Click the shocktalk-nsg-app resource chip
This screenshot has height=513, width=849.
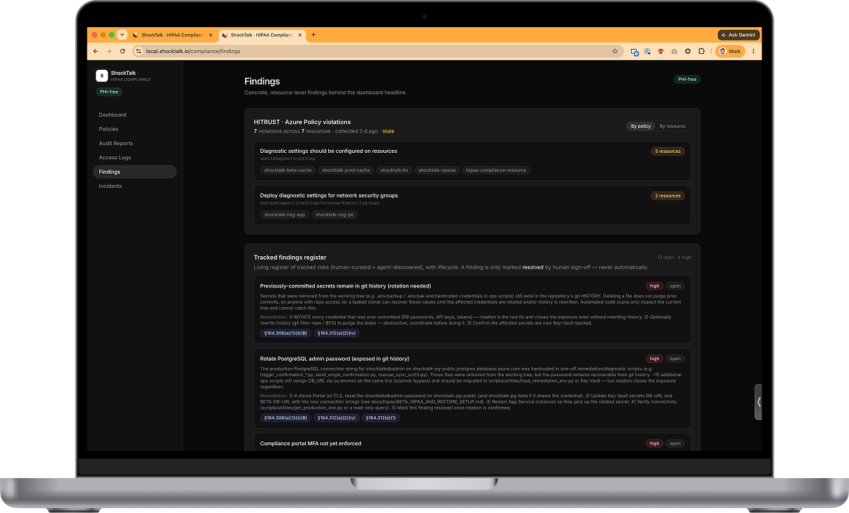pos(285,215)
